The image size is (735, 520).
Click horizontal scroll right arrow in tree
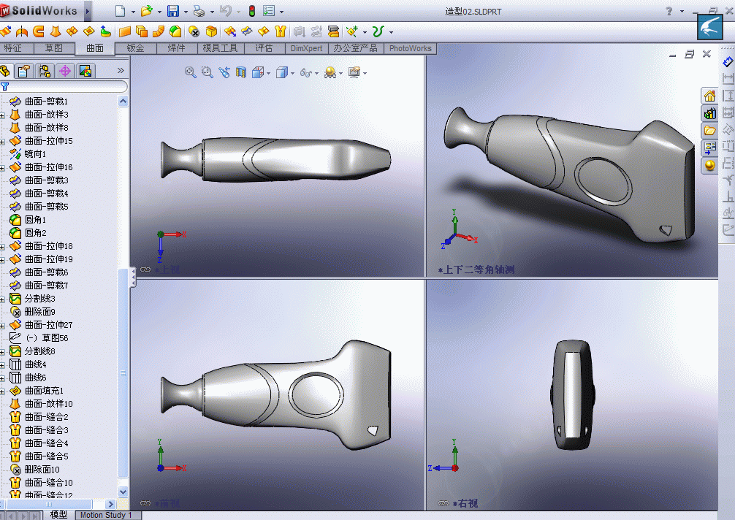point(110,504)
